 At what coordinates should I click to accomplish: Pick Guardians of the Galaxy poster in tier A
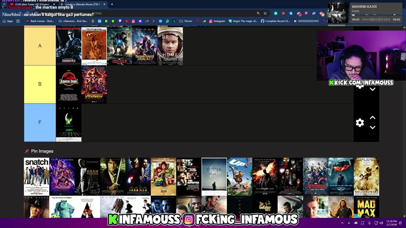pyautogui.click(x=145, y=46)
